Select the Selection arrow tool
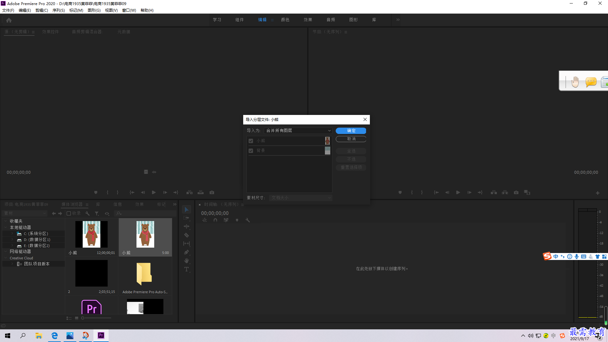 [187, 210]
